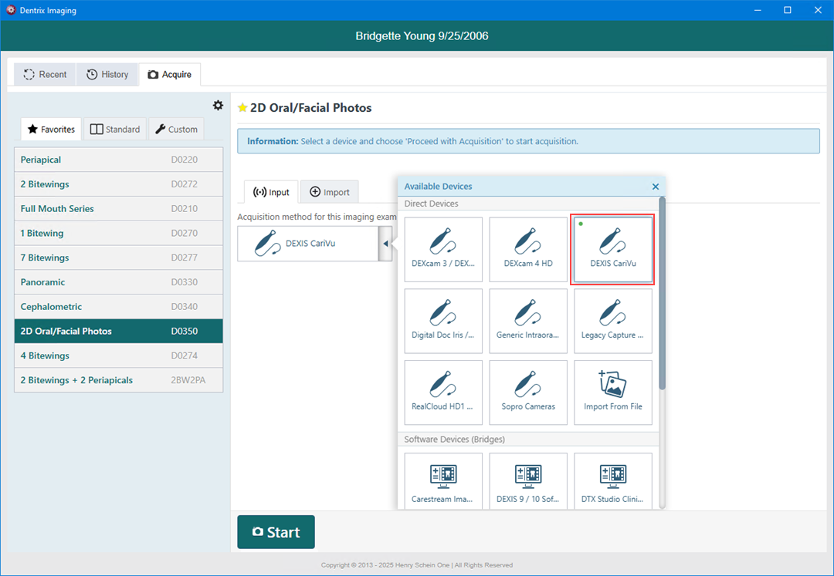The width and height of the screenshot is (834, 576).
Task: Switch to the Import tab
Action: 330,192
